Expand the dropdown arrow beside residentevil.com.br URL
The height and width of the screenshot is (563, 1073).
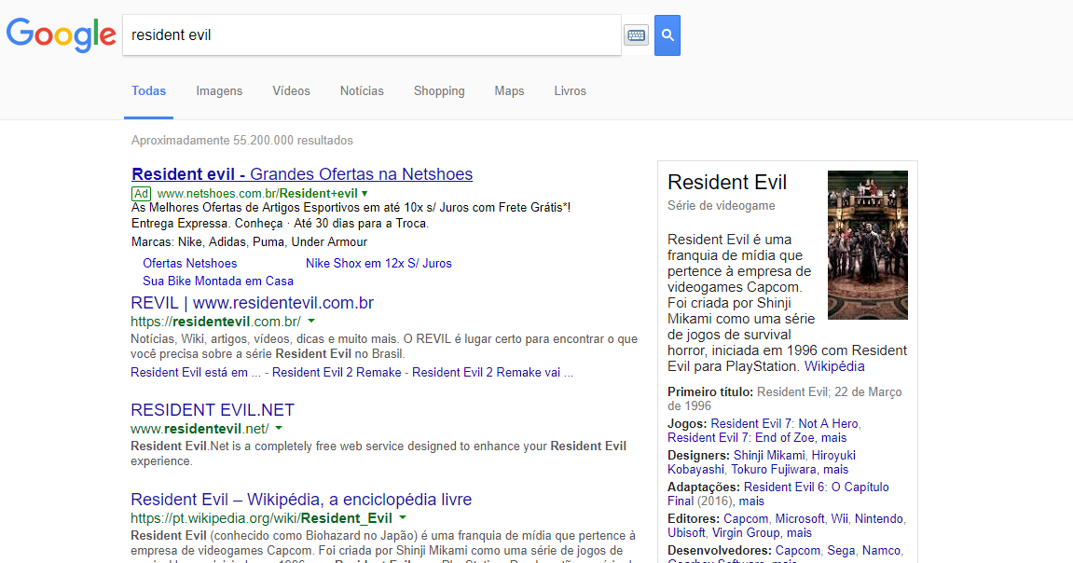pos(311,321)
